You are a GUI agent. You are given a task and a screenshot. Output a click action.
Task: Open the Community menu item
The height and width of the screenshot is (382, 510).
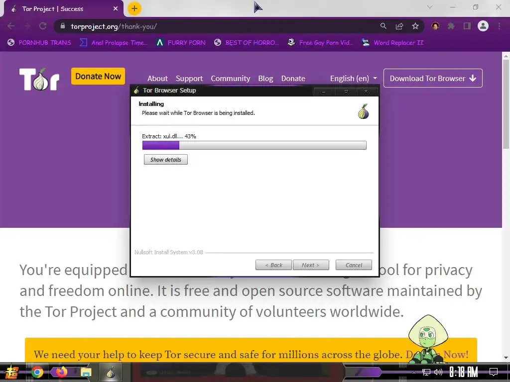[x=230, y=78]
